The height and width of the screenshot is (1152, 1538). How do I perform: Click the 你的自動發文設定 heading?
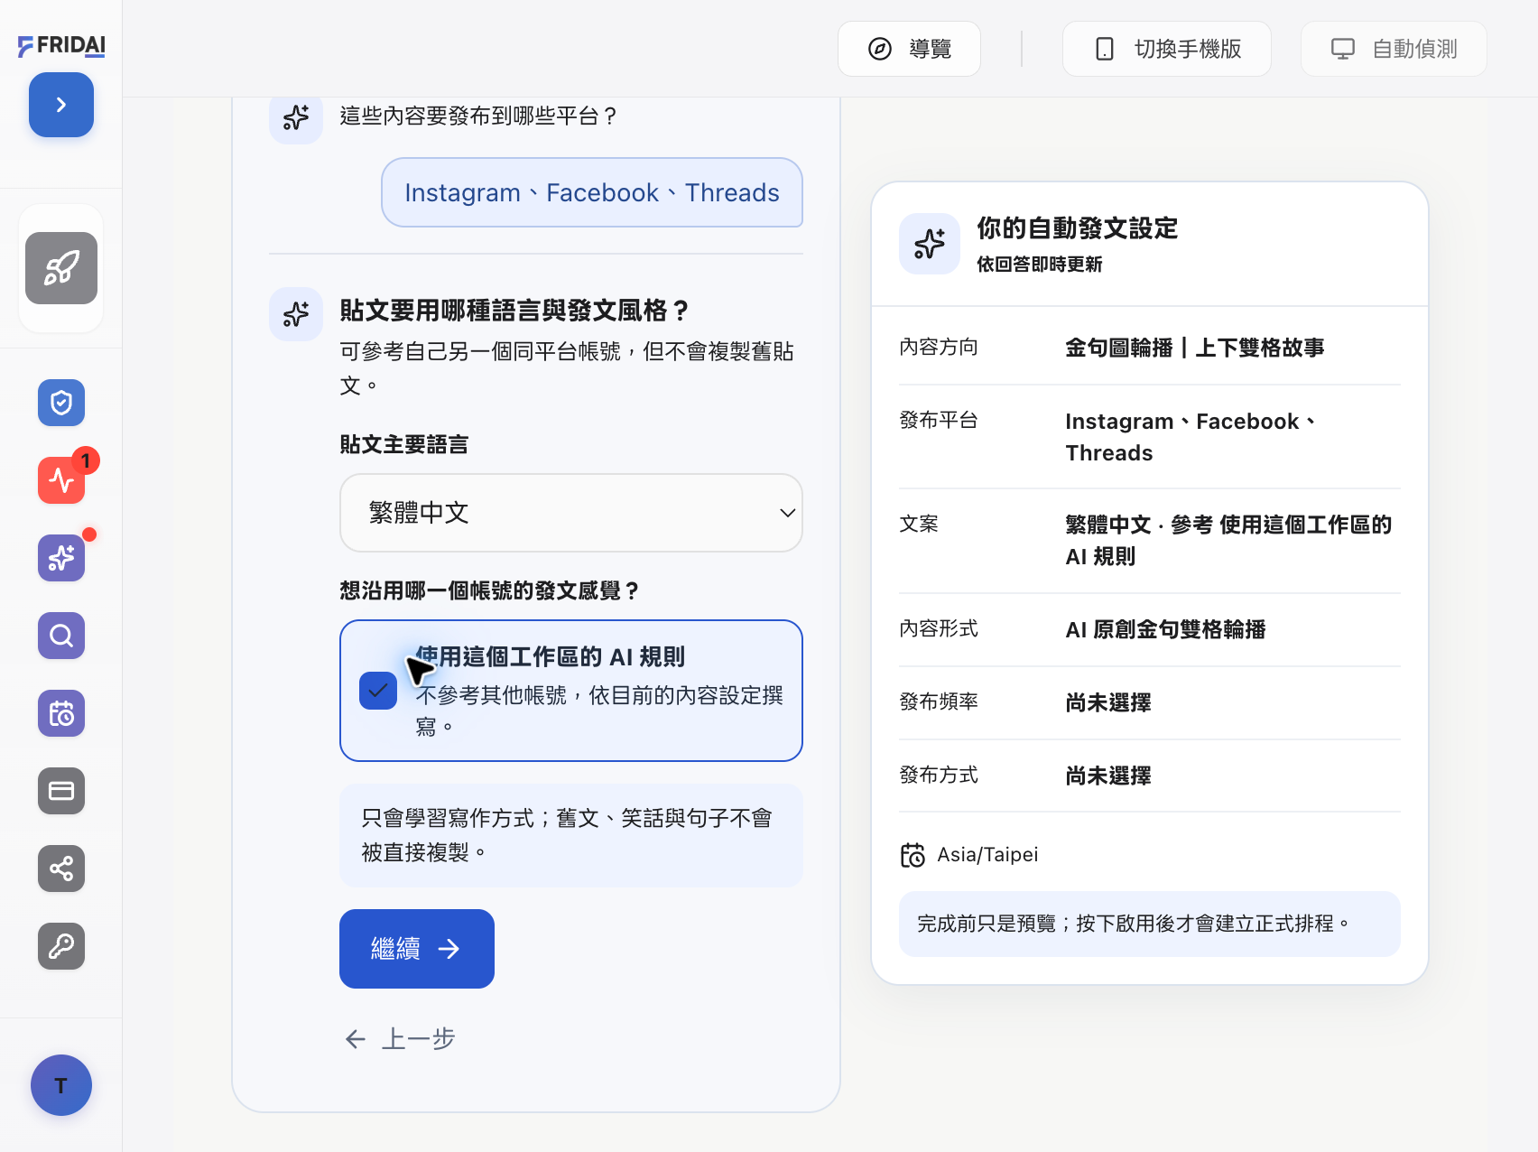point(1078,228)
